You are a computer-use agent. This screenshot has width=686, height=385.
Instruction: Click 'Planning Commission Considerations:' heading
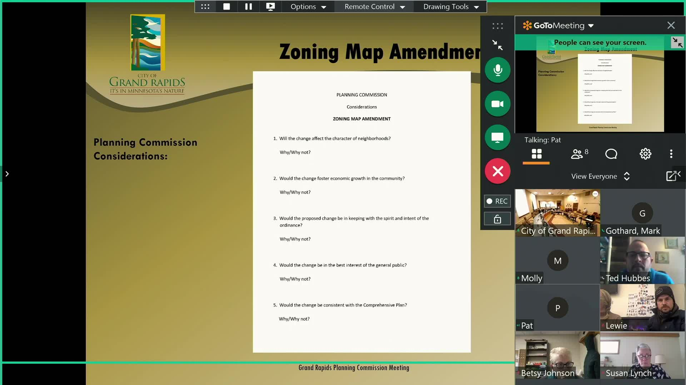(145, 149)
